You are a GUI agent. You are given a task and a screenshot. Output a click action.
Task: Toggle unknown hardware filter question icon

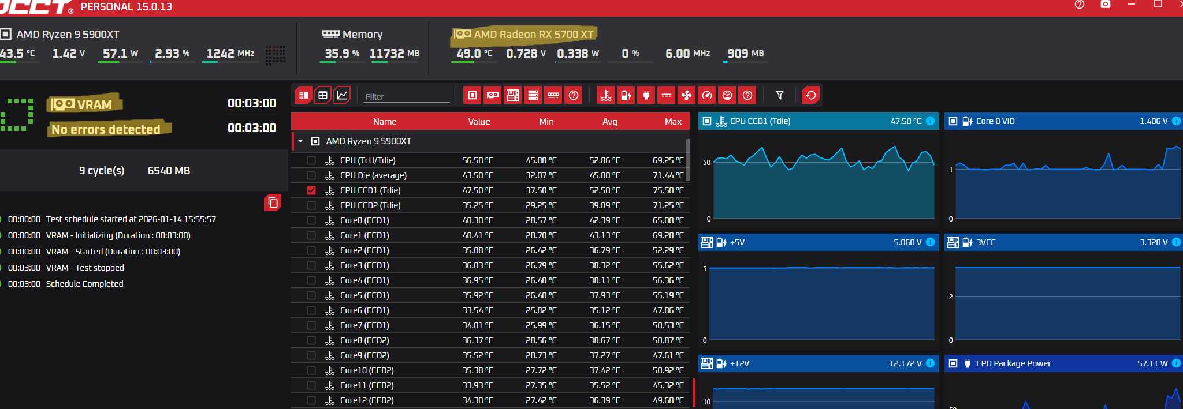pyautogui.click(x=574, y=95)
